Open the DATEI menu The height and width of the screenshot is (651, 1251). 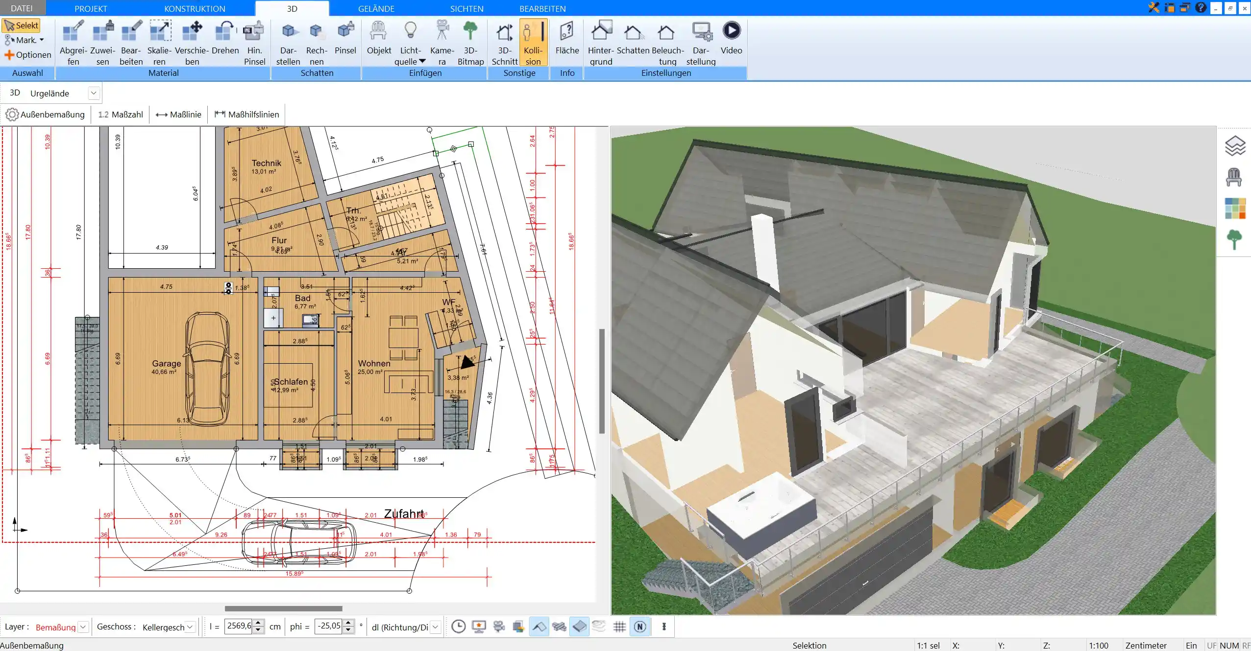pyautogui.click(x=22, y=8)
